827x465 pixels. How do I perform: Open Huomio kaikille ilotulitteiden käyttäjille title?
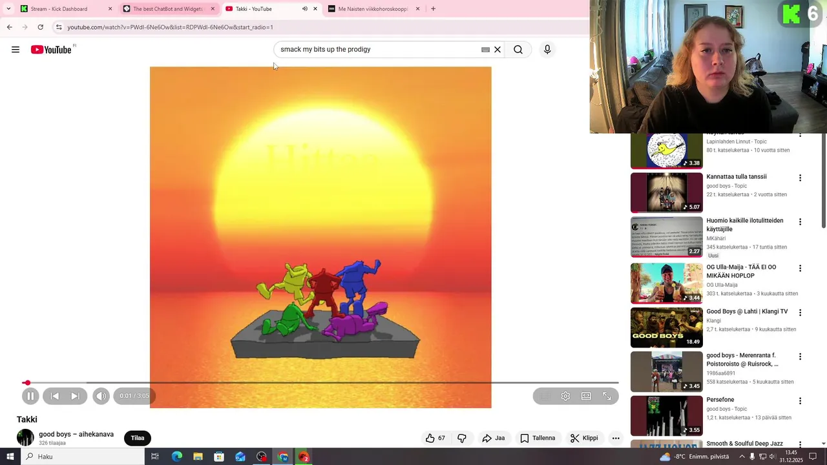(745, 225)
